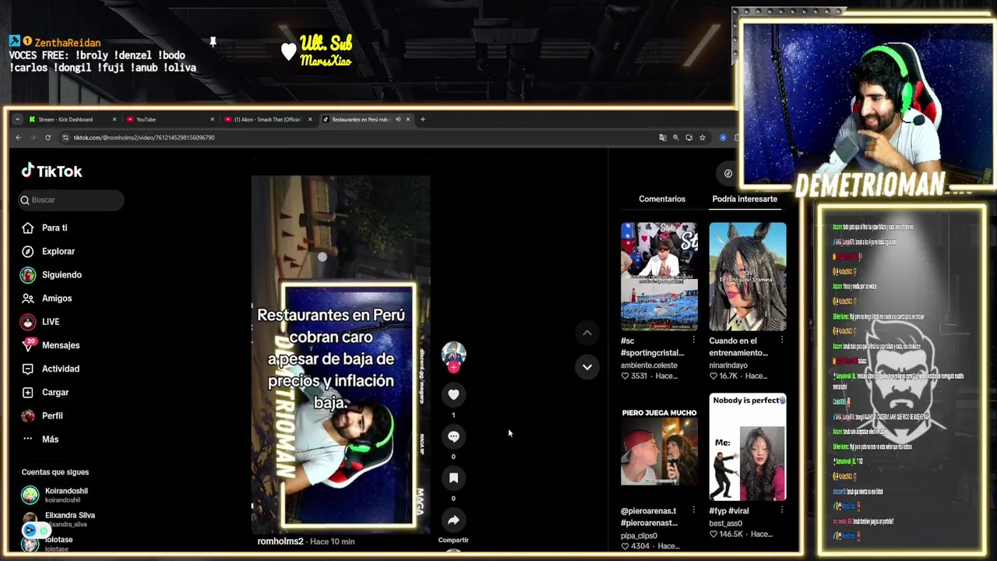Viewport: 997px width, 561px height.
Task: Close the Restaurantes en Perú tab
Action: point(407,119)
